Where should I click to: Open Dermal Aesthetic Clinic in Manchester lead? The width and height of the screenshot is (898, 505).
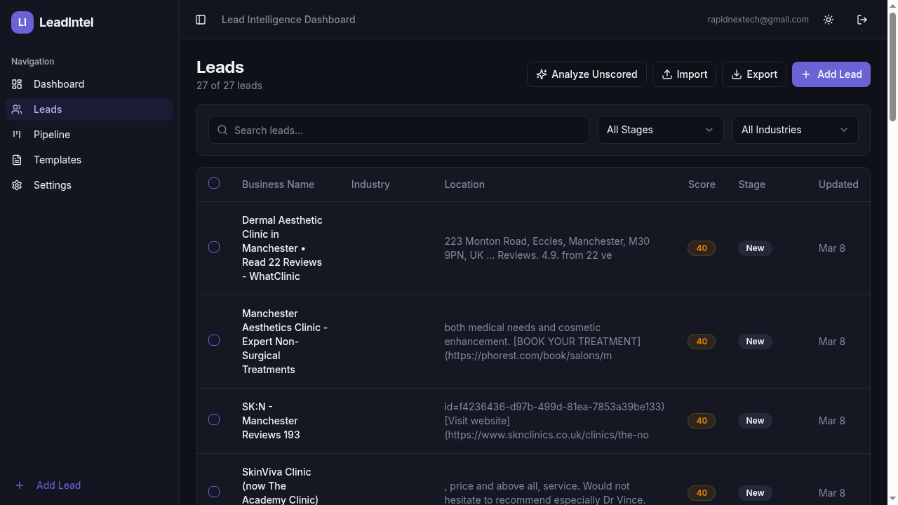282,248
